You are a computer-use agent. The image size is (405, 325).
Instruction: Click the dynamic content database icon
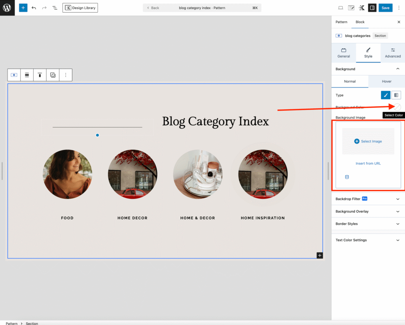tap(347, 177)
